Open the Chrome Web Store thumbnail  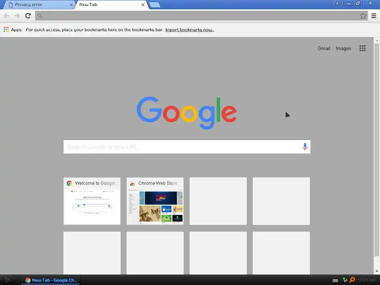(x=155, y=201)
